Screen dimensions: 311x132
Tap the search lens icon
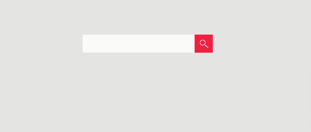pyautogui.click(x=204, y=44)
